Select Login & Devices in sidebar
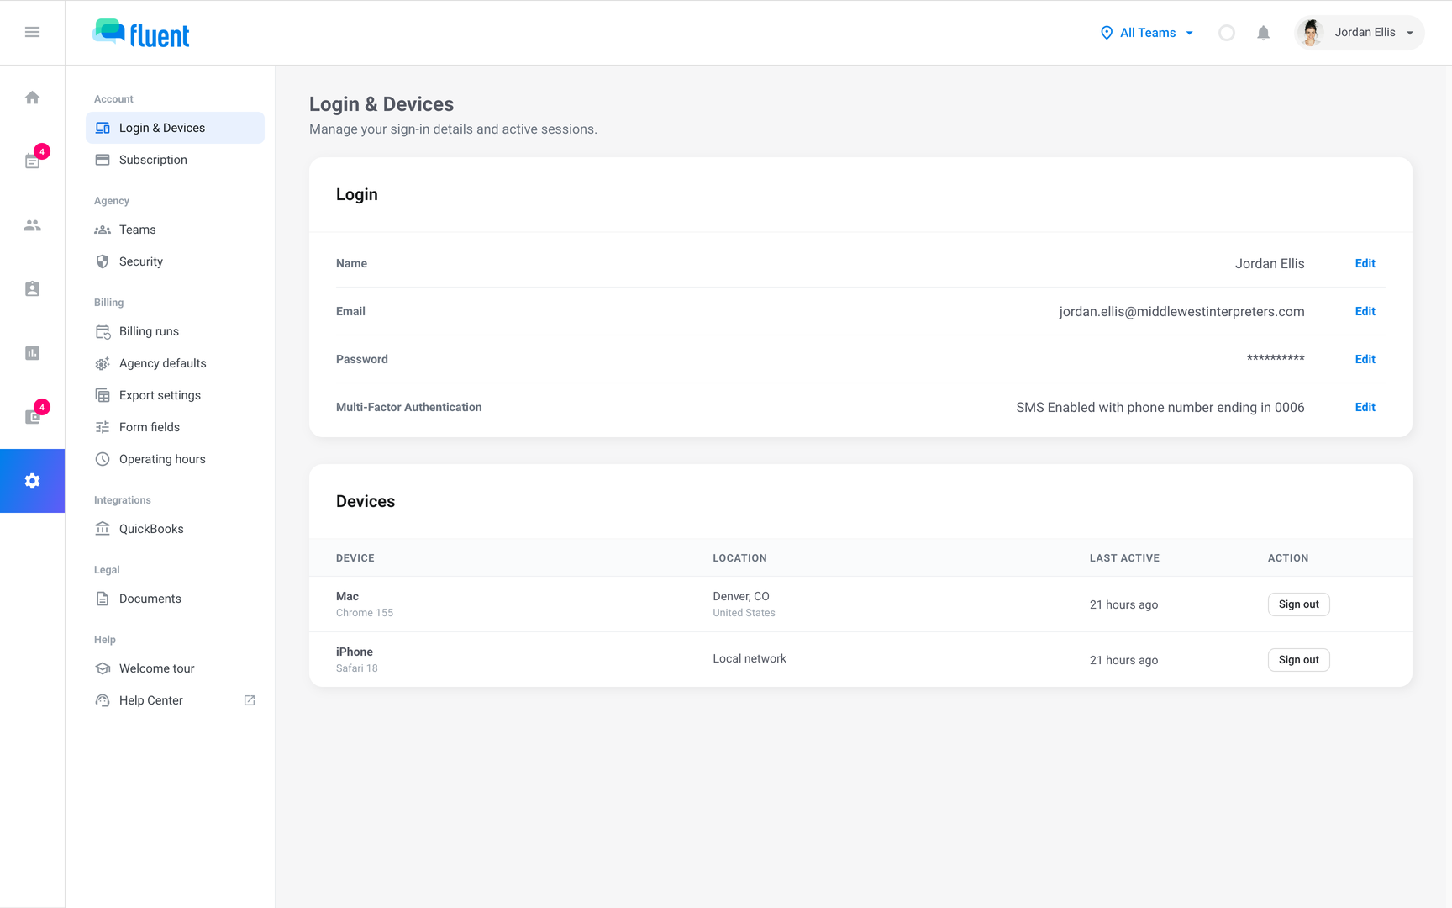 (175, 128)
